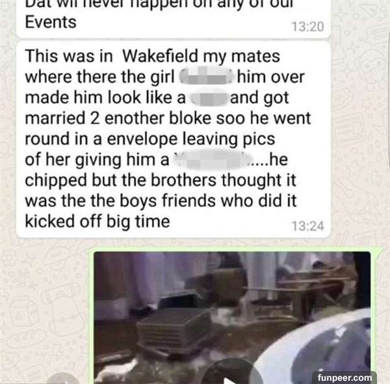This screenshot has width=390, height=384.
Task: Click "kicked off big time" text line
Action: pyautogui.click(x=97, y=221)
